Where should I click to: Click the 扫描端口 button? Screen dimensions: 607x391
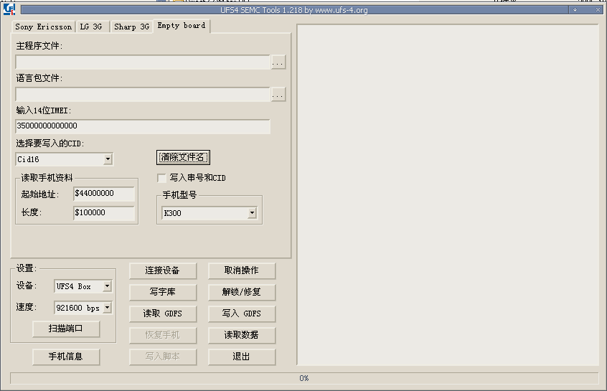point(66,329)
